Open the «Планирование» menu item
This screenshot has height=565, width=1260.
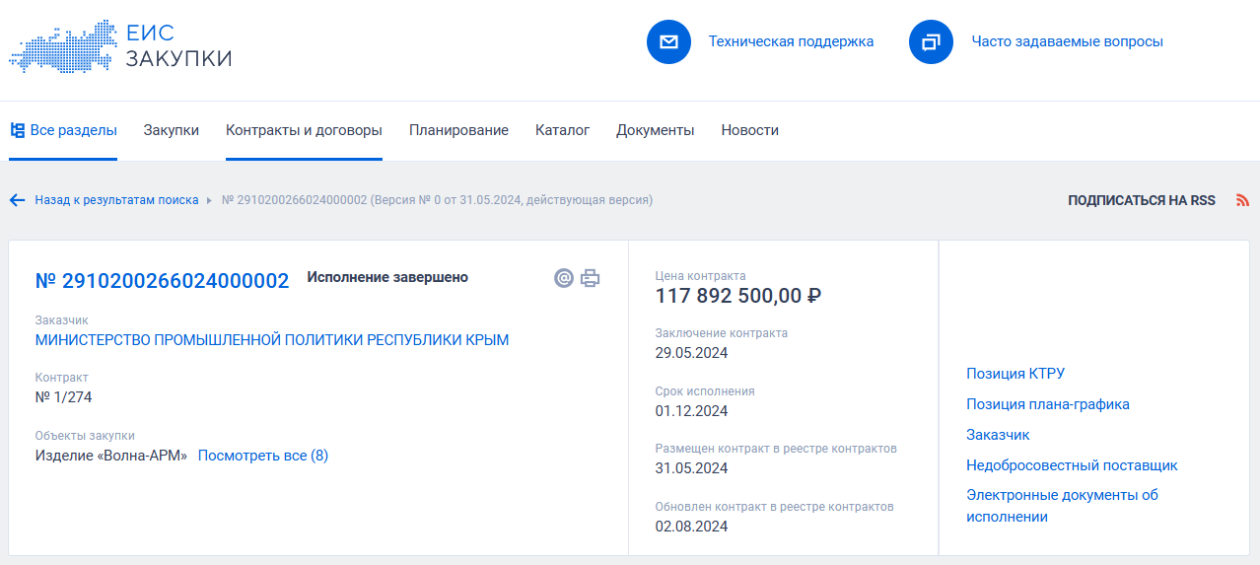(458, 130)
